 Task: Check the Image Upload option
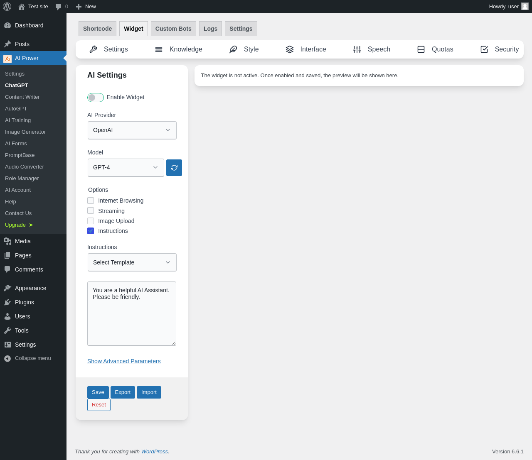(91, 221)
